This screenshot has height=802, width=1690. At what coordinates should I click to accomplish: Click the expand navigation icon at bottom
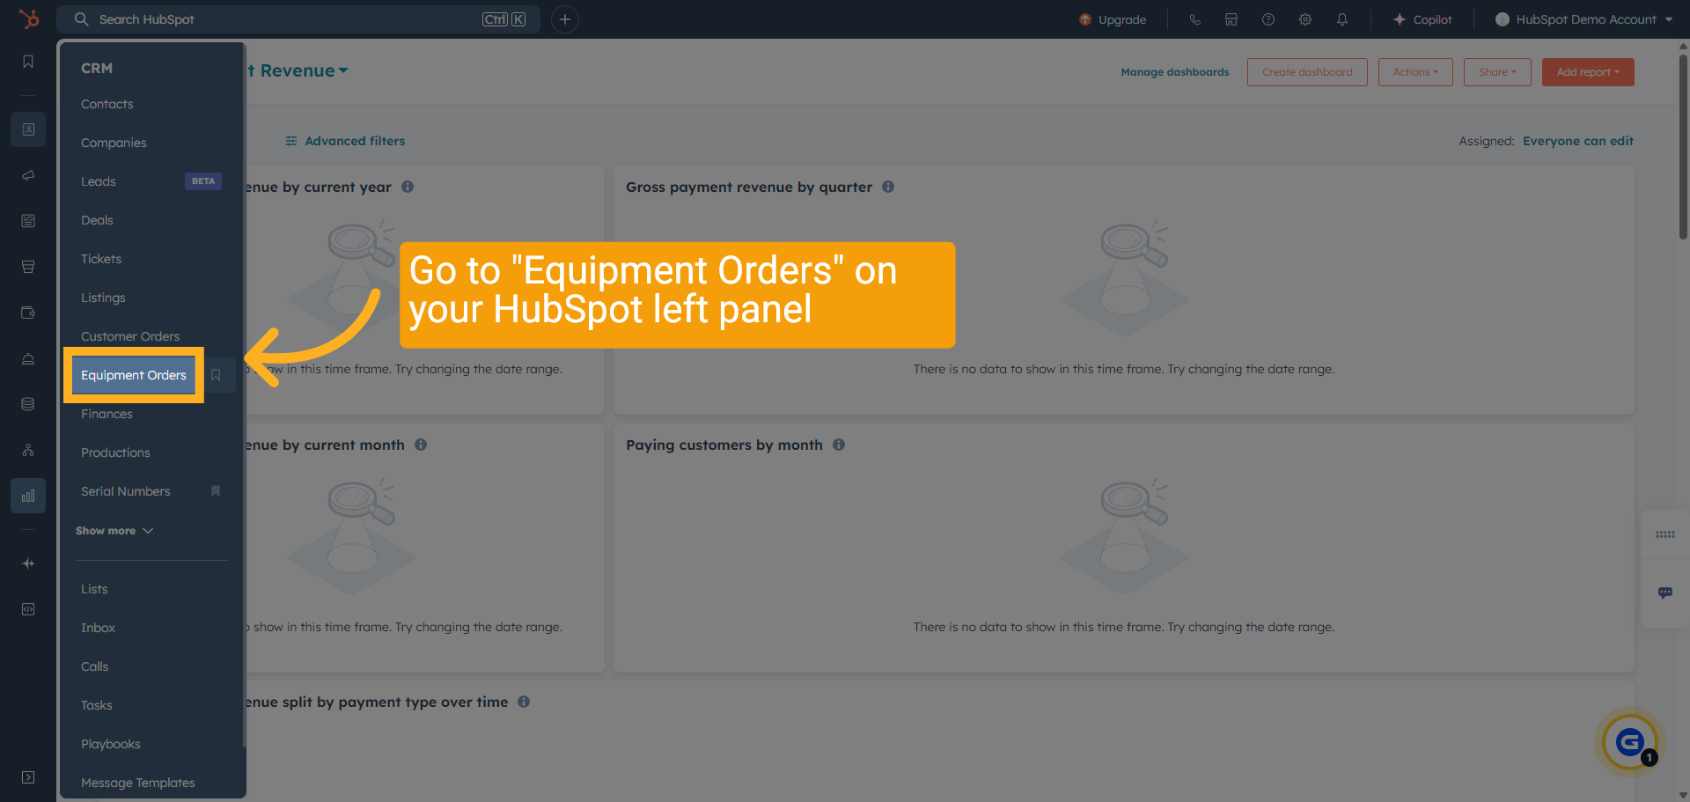pyautogui.click(x=28, y=777)
